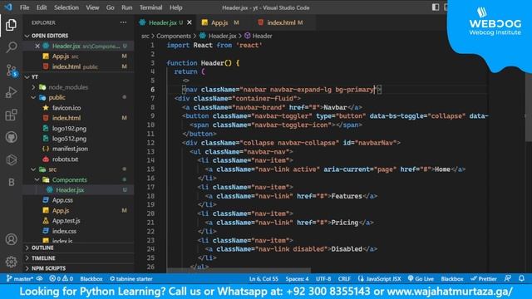Open the Edit menu
Image resolution: width=532 pixels, height=299 pixels.
tap(42, 7)
